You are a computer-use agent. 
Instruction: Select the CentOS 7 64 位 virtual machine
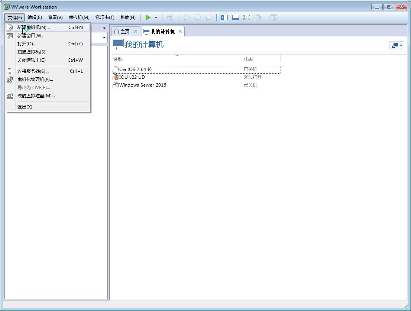(x=196, y=69)
